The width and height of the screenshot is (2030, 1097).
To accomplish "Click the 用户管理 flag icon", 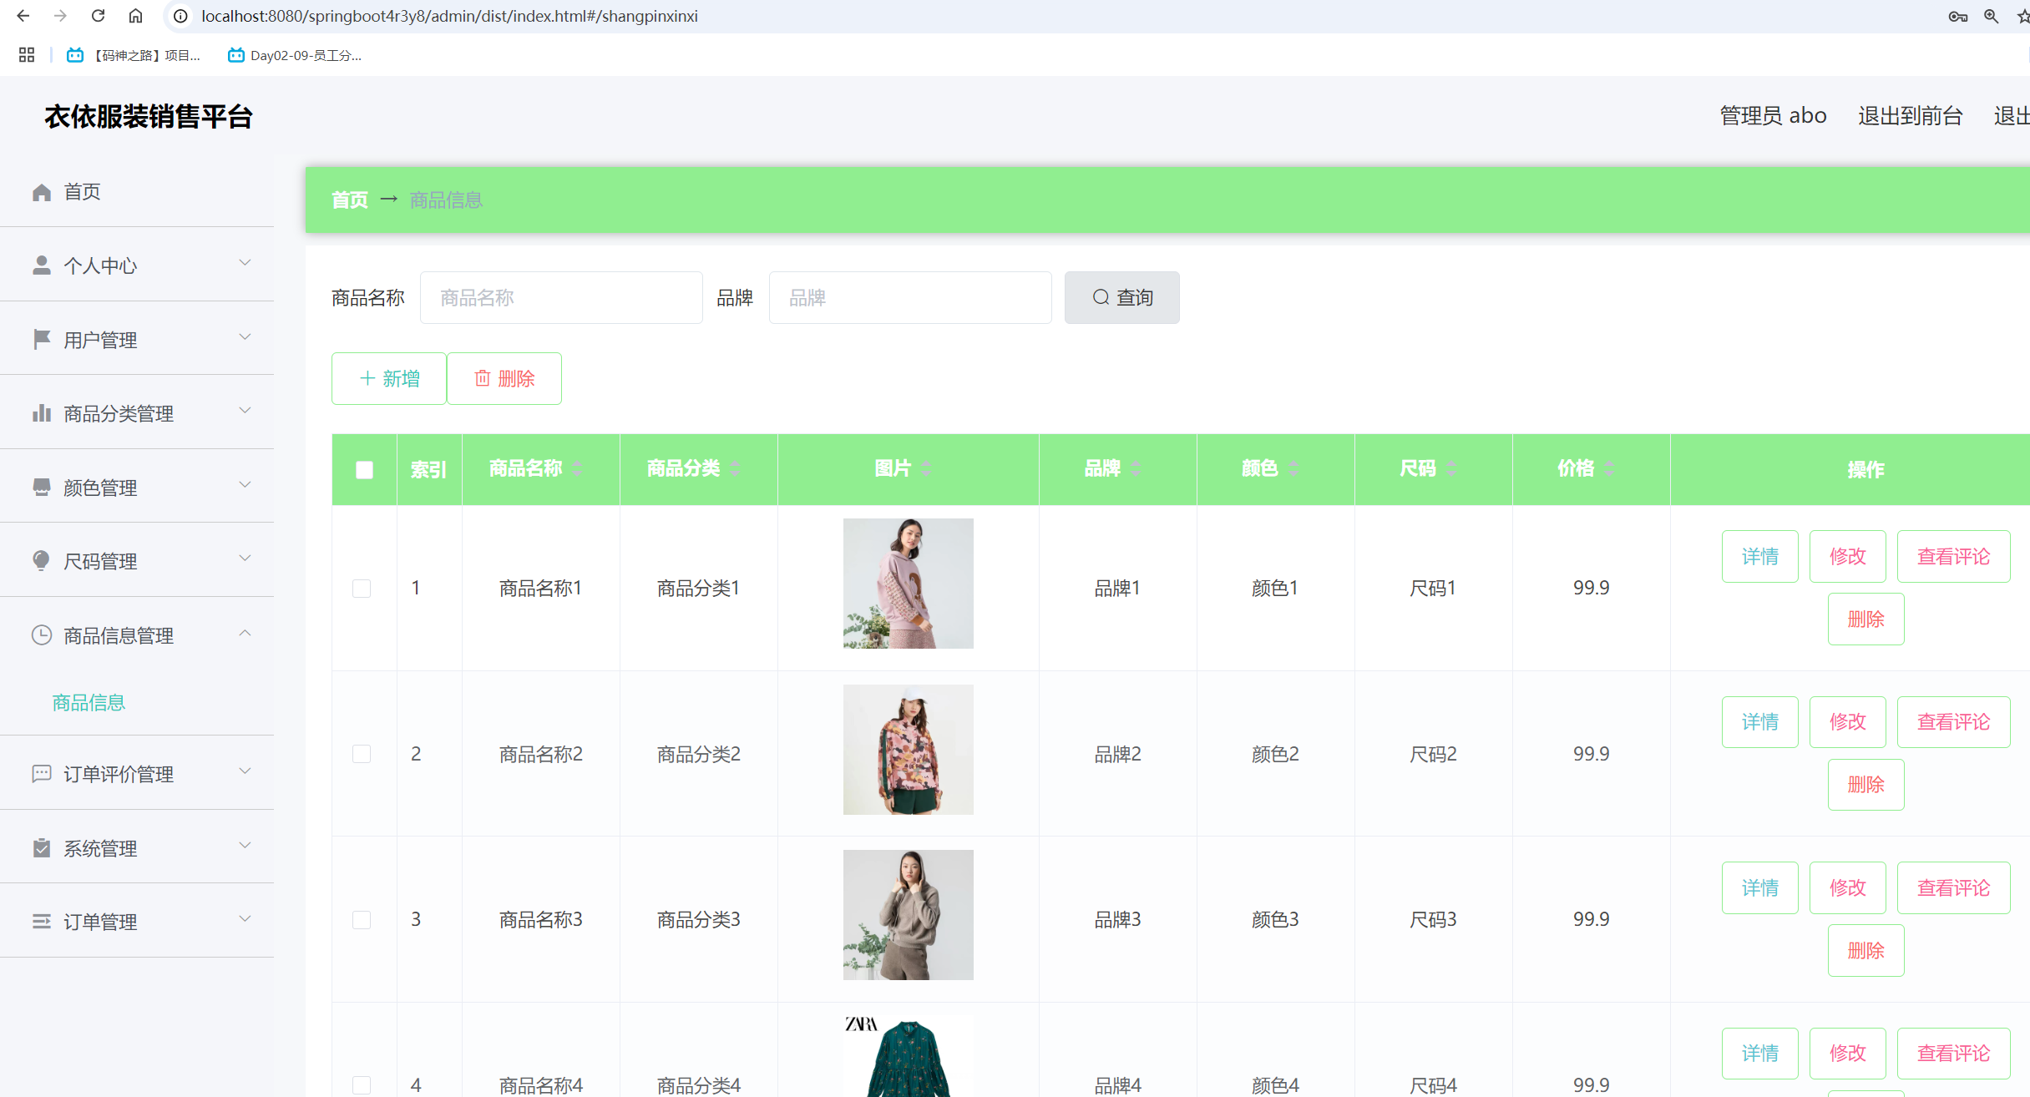I will pos(43,339).
